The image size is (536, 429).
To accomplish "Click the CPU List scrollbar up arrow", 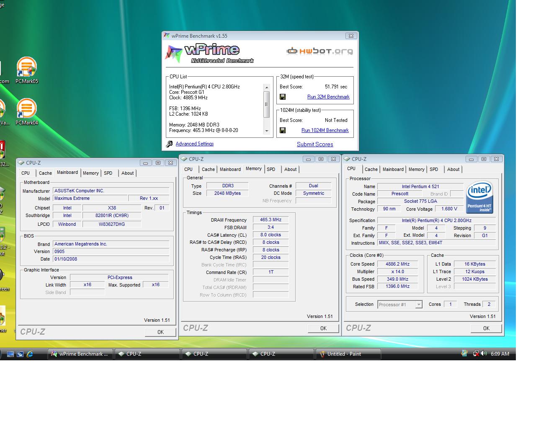I will pos(267,87).
